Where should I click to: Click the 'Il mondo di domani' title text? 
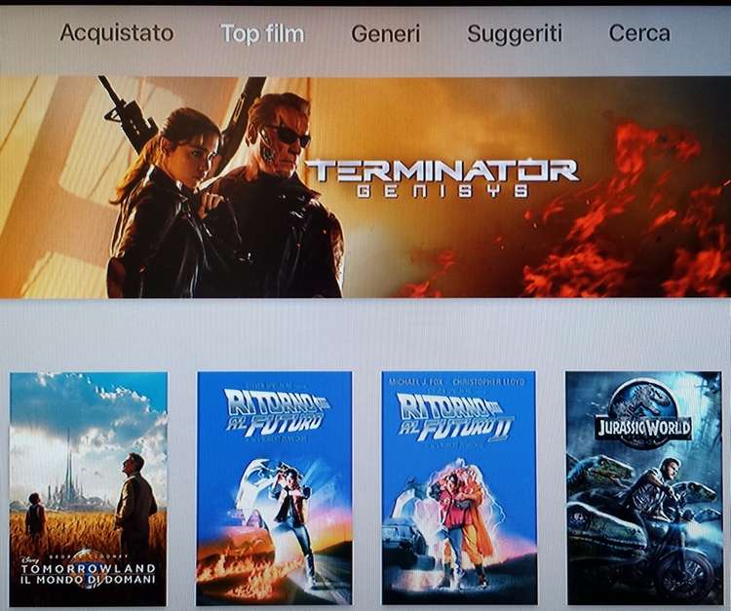coord(88,580)
